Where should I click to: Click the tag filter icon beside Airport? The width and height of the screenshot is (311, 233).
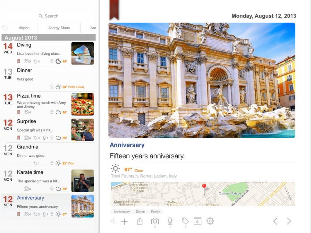pos(6,28)
